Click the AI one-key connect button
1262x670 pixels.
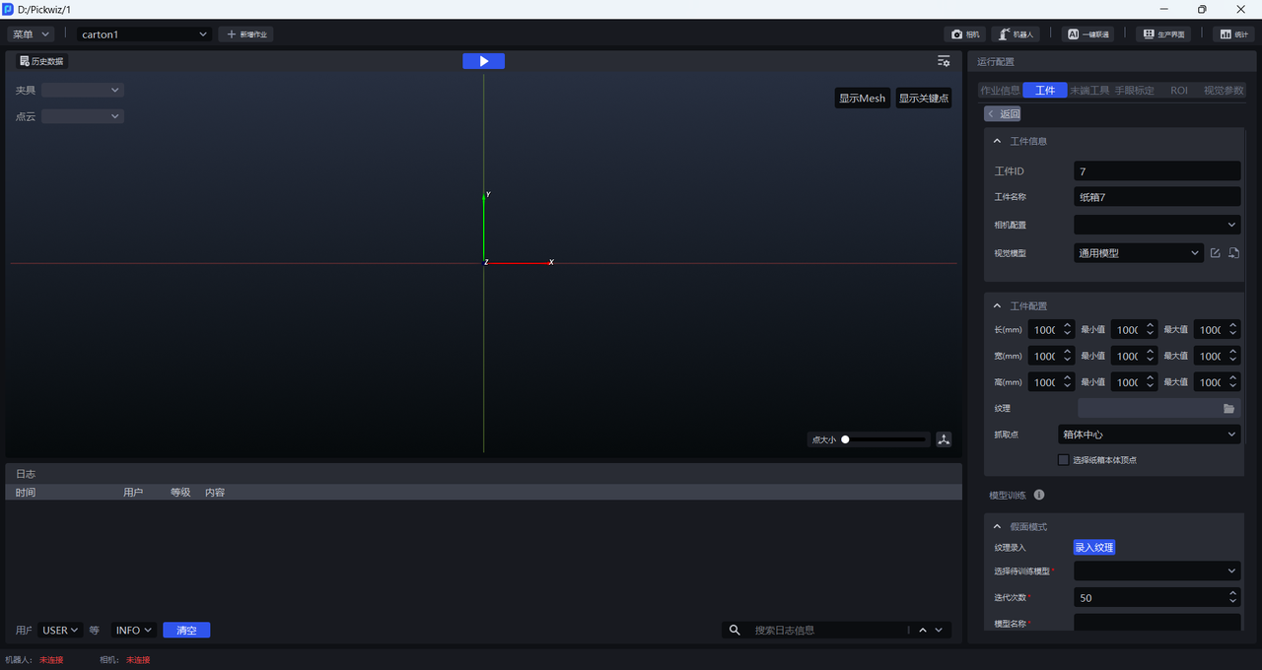[x=1088, y=34]
